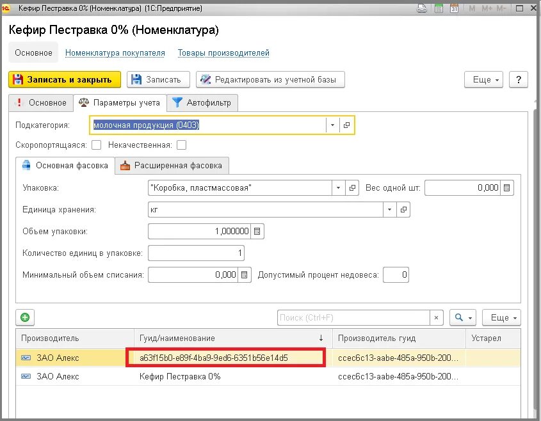Toggle the Скоропортящаяся checkbox
The image size is (541, 421).
tap(96, 145)
